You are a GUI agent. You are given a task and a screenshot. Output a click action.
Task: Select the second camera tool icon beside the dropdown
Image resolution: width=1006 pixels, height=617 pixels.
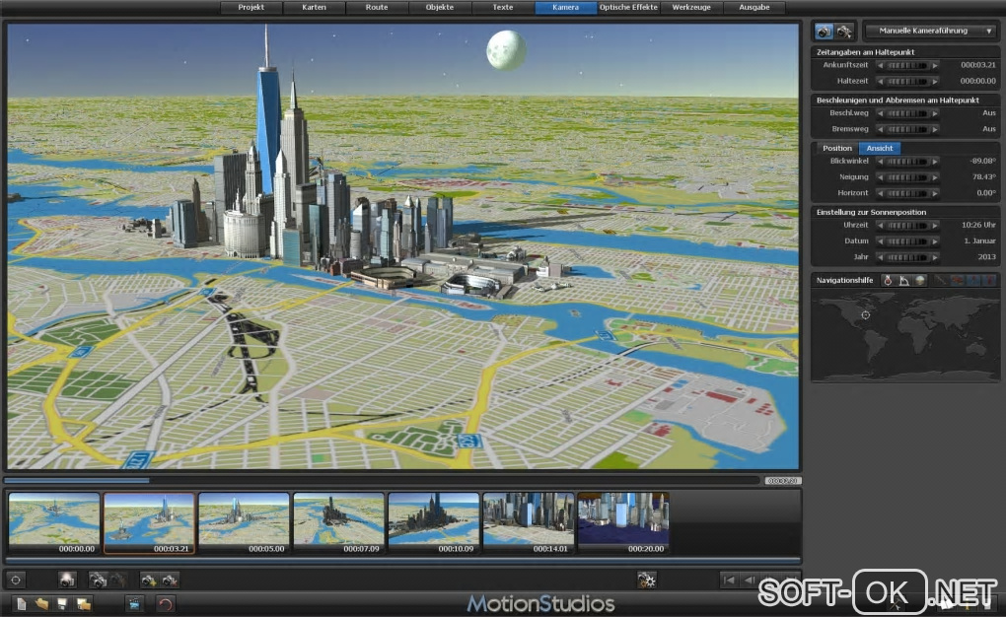[844, 31]
